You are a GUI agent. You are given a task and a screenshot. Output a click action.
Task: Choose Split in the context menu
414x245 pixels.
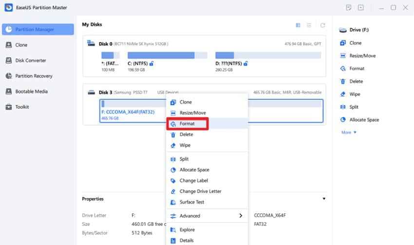207,159
